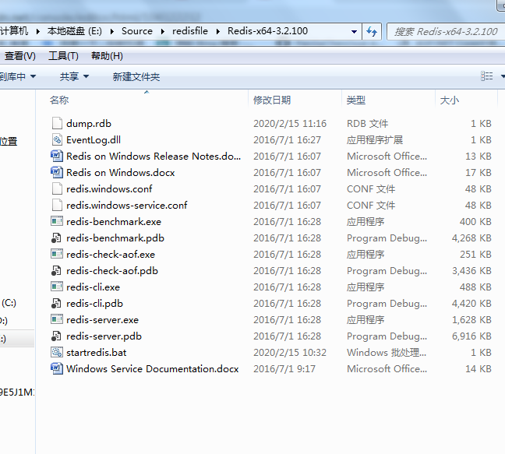This screenshot has width=505, height=454.
Task: Click the 2020/2/15 11:16 date cell
Action: 290,124
